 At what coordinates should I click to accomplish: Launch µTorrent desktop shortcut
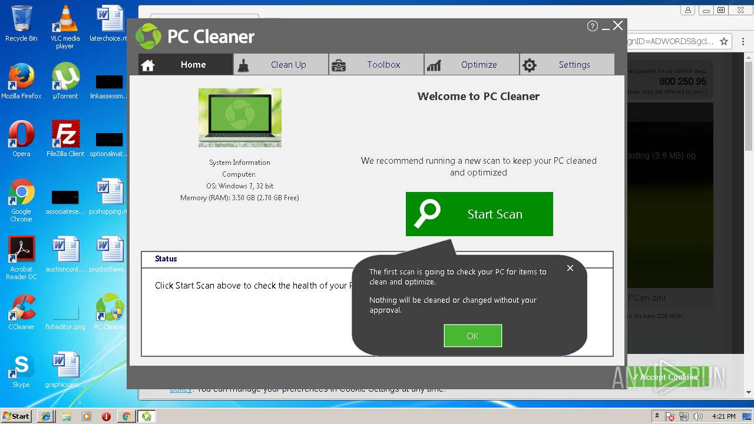[65, 81]
